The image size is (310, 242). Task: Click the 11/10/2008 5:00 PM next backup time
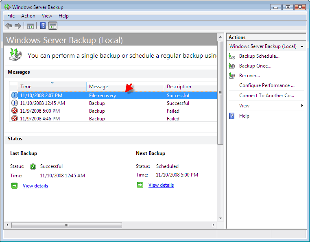pyautogui.click(x=177, y=175)
